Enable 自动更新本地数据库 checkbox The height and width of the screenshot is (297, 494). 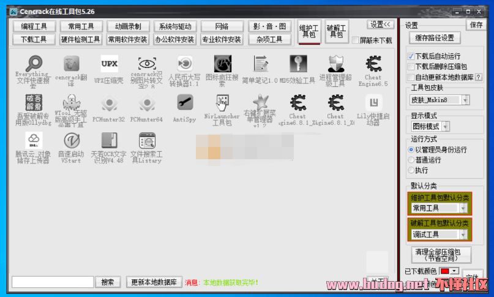tap(411, 77)
